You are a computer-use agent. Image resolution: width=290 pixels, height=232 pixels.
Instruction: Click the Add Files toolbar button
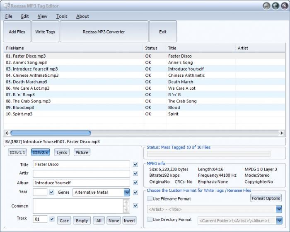click(x=17, y=32)
